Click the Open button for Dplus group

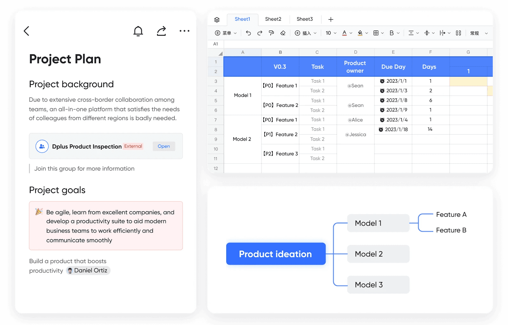click(164, 146)
